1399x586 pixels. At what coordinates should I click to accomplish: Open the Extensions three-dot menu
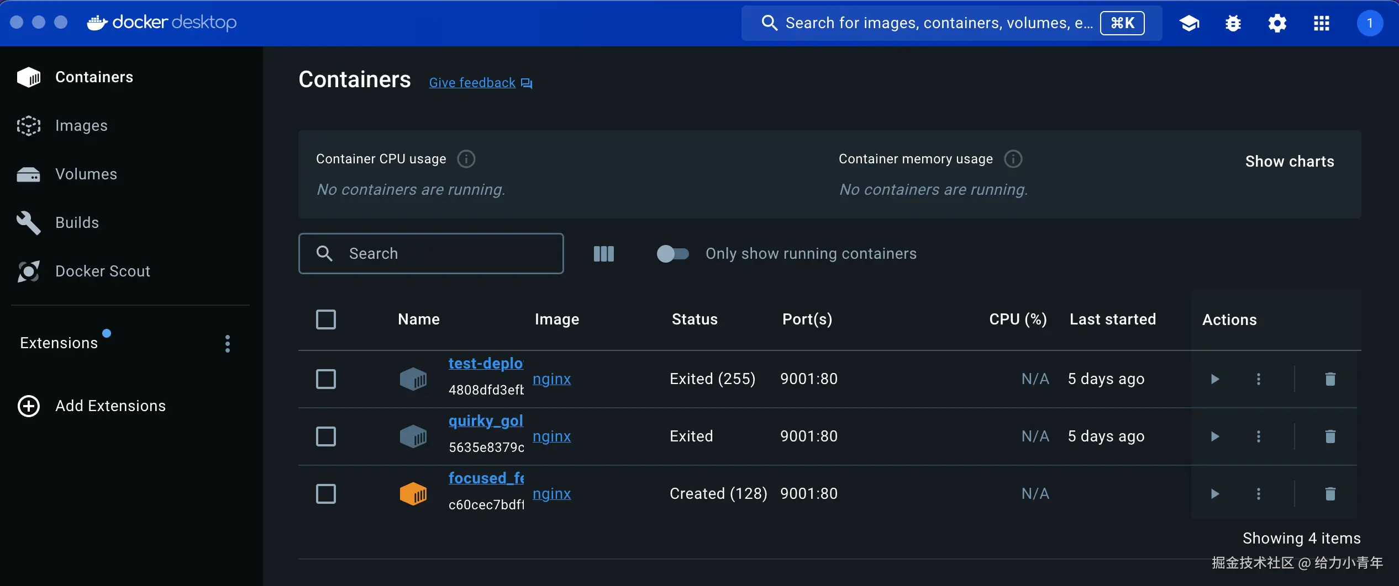pos(228,344)
